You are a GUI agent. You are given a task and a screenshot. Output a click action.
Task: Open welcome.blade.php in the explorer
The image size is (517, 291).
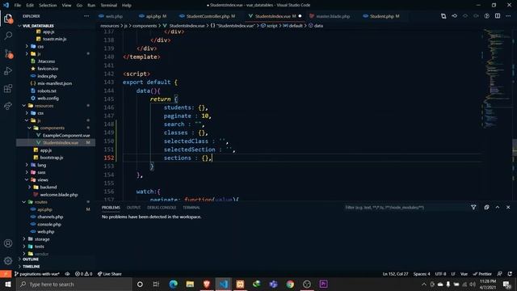click(59, 195)
